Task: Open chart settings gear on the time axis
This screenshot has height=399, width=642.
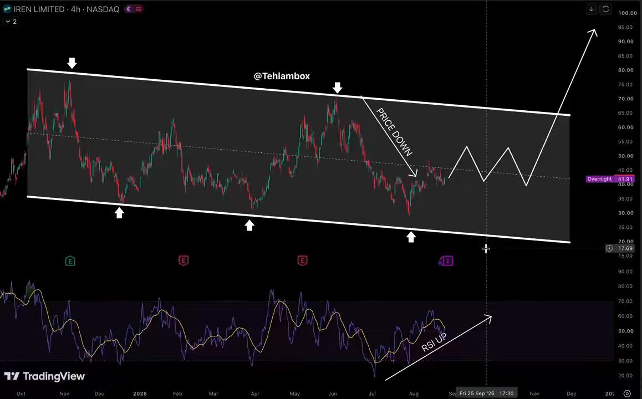Action: (627, 393)
